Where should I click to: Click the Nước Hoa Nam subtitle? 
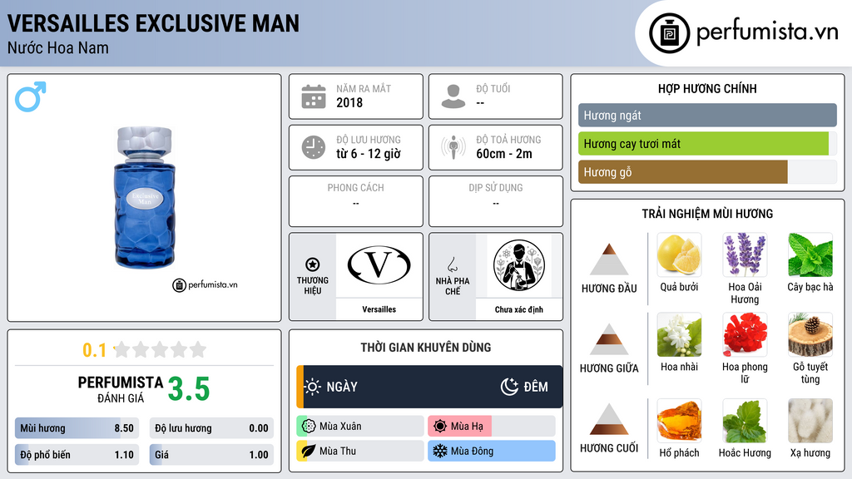[58, 47]
